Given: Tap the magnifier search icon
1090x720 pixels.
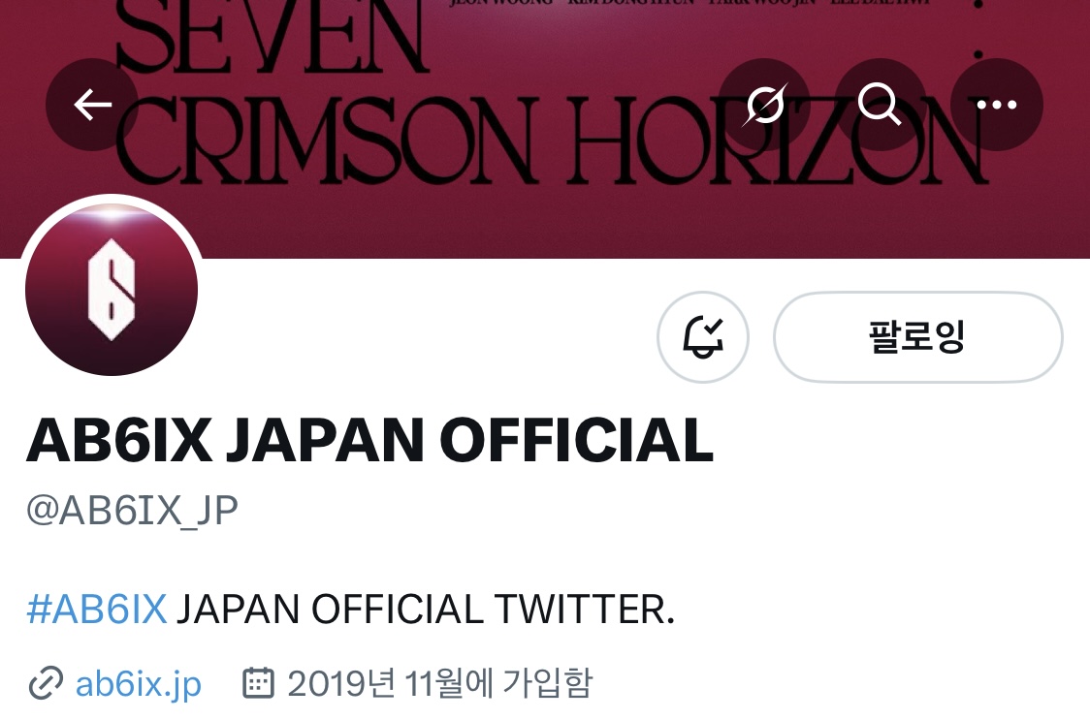Looking at the screenshot, I should pyautogui.click(x=881, y=105).
